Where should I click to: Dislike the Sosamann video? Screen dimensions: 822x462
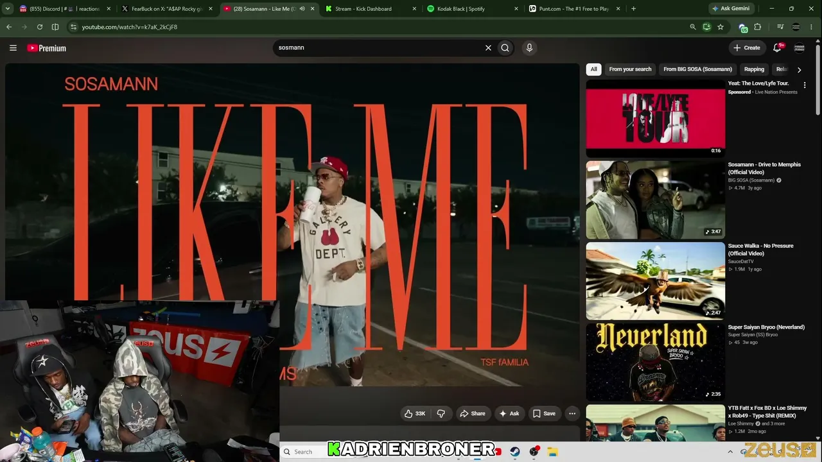pos(441,414)
